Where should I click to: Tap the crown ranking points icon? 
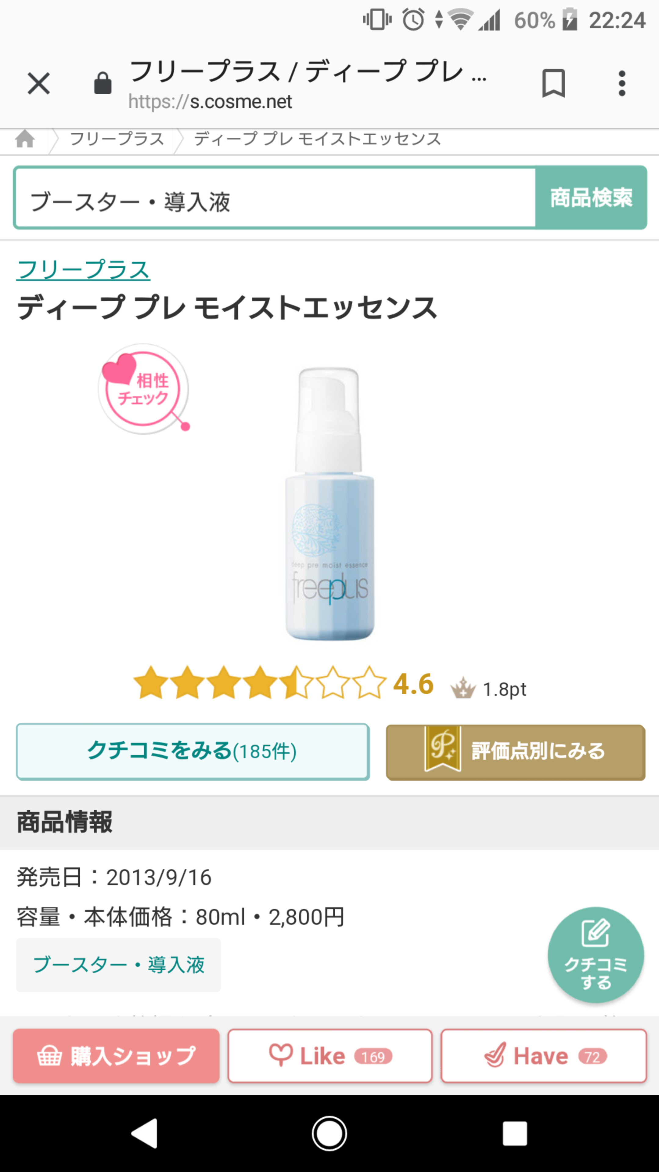point(463,688)
